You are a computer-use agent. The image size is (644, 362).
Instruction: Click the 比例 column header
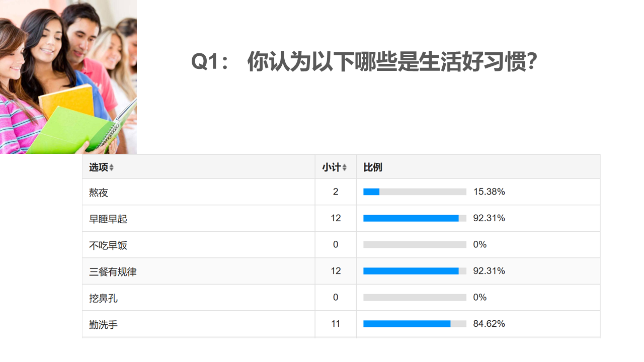click(x=373, y=167)
